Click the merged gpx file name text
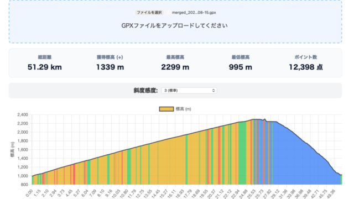This screenshot has width=354, height=199. [x=194, y=12]
